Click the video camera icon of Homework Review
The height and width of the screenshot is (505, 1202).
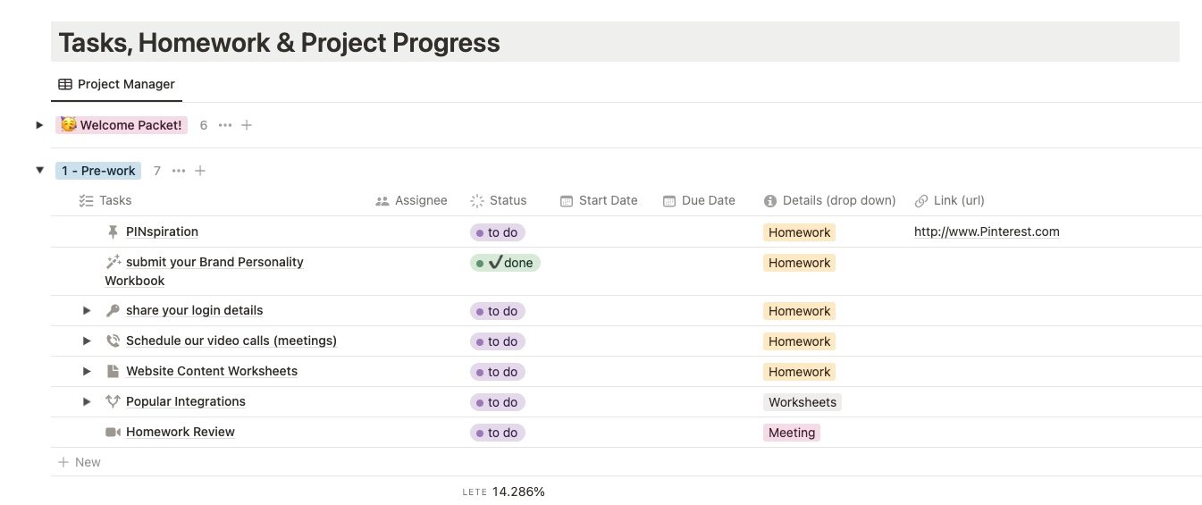pos(113,432)
